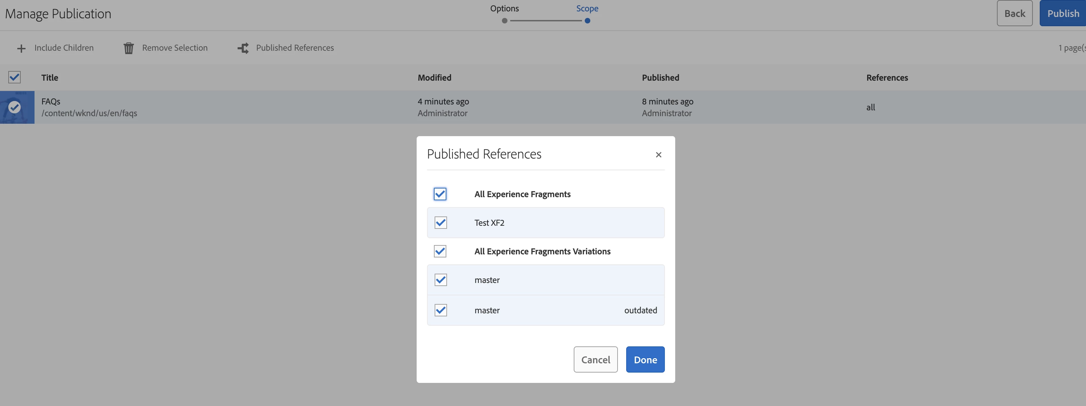Click the Back button
This screenshot has width=1086, height=406.
tap(1014, 13)
